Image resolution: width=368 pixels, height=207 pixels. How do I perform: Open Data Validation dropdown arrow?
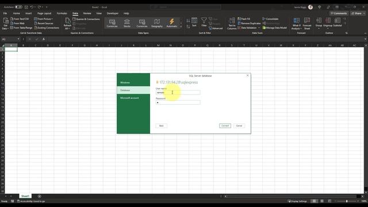(259, 28)
